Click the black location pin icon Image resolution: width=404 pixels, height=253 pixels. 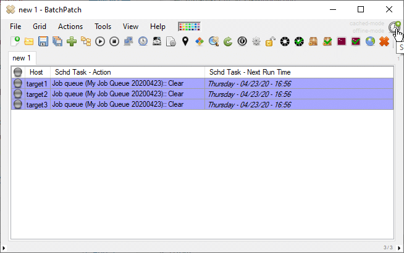tap(185, 41)
